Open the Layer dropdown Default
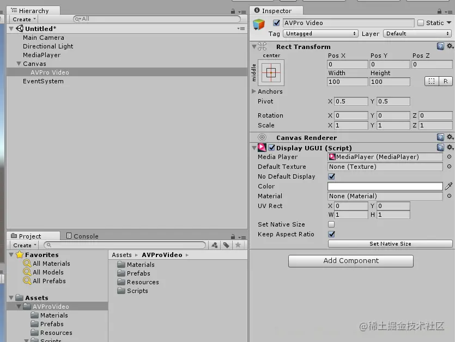Viewport: 455px width, 342px height. tap(417, 34)
